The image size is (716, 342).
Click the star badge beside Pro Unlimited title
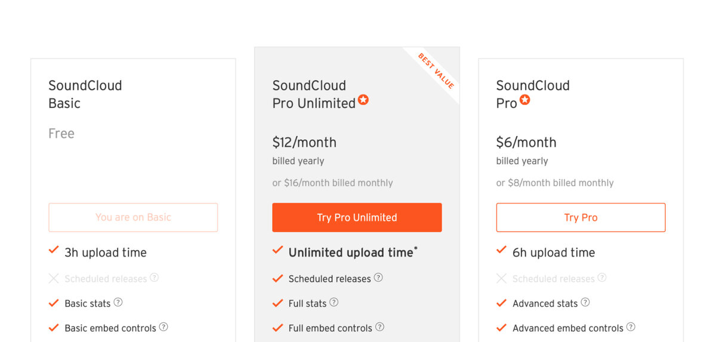pyautogui.click(x=363, y=100)
